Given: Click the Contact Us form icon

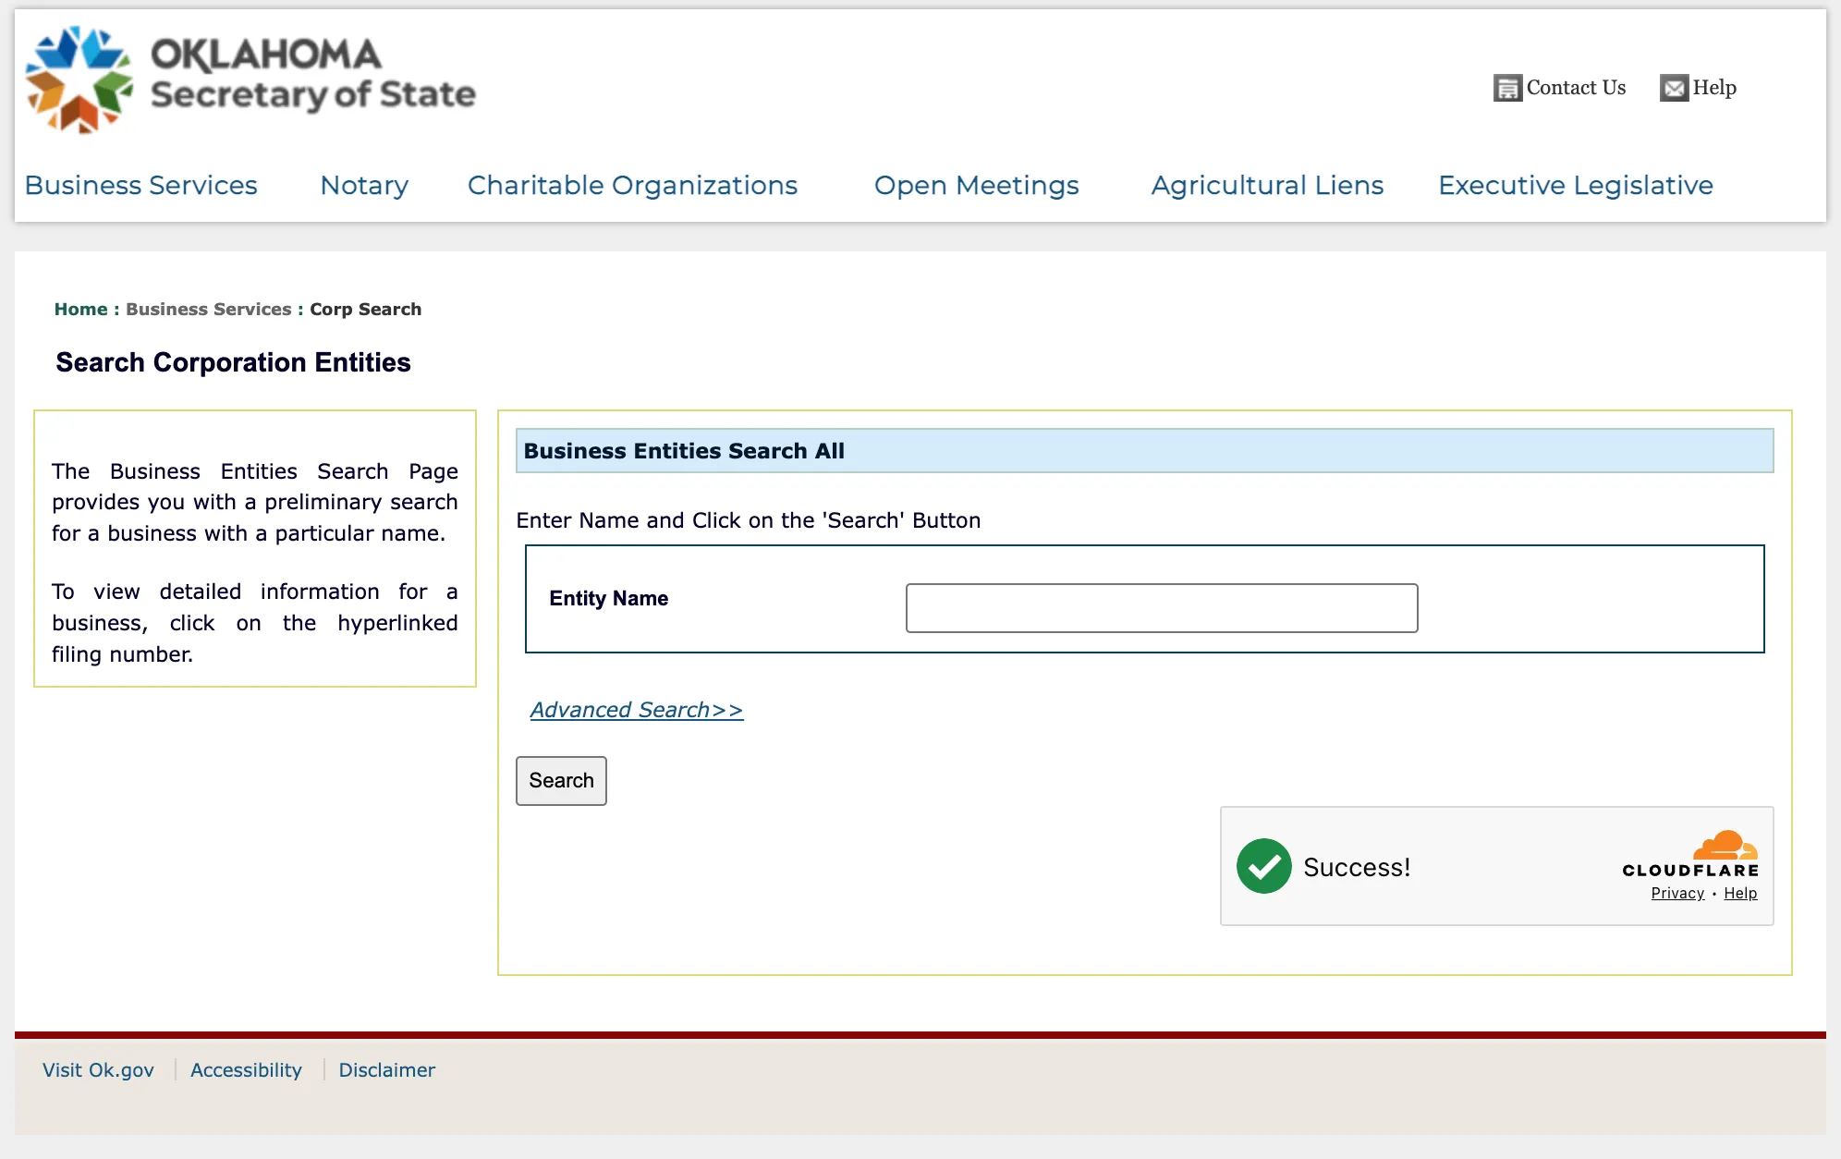Looking at the screenshot, I should [x=1507, y=88].
